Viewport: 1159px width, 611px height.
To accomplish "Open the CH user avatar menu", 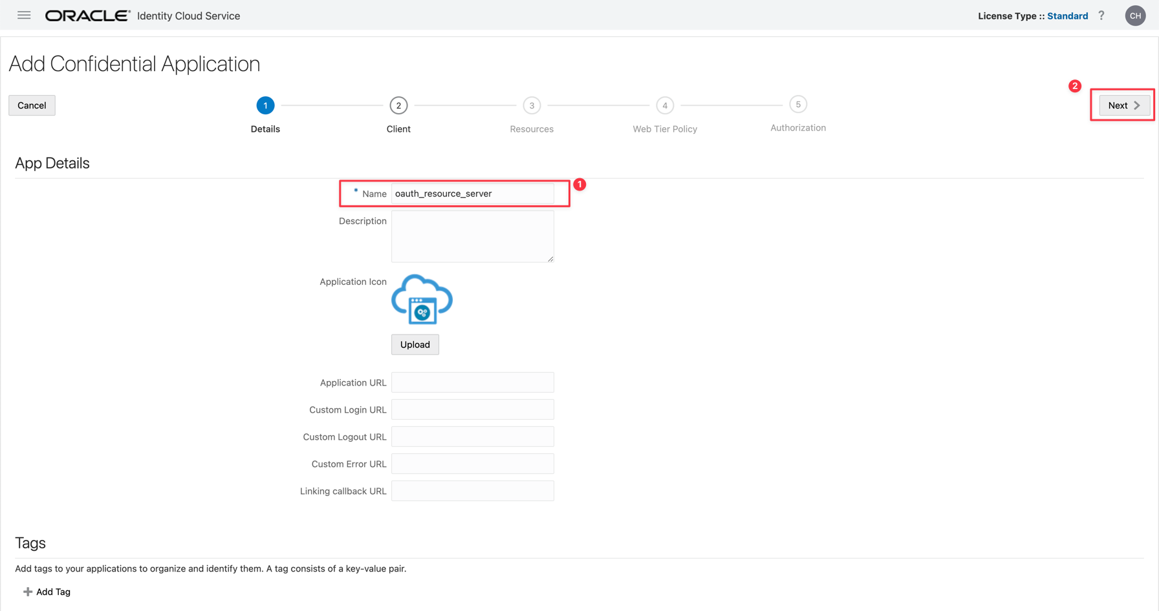I will click(1135, 16).
